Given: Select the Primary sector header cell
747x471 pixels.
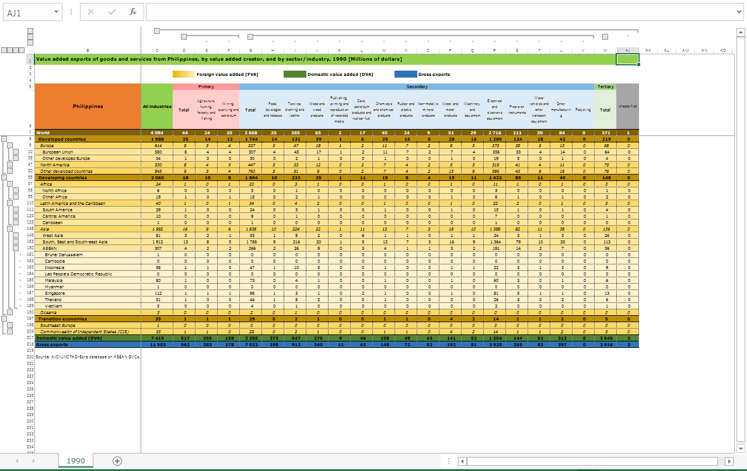Looking at the screenshot, I should coord(206,86).
